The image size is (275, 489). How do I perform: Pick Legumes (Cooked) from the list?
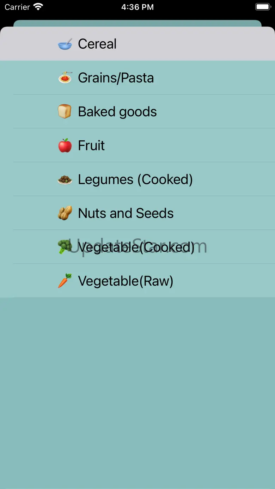click(x=135, y=179)
